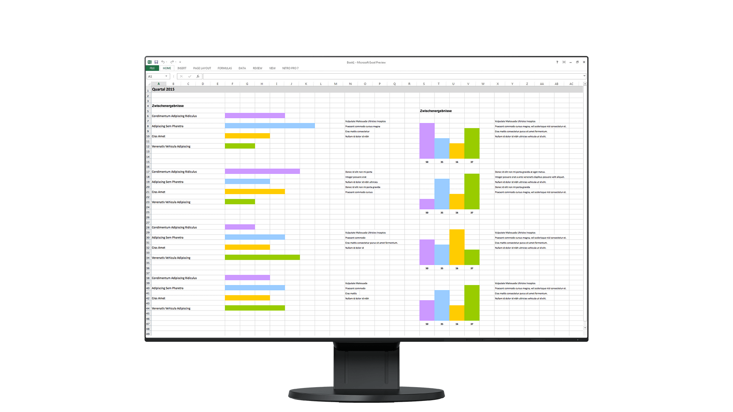Switch to the REVIEW tab
This screenshot has width=733, height=412.
[257, 68]
